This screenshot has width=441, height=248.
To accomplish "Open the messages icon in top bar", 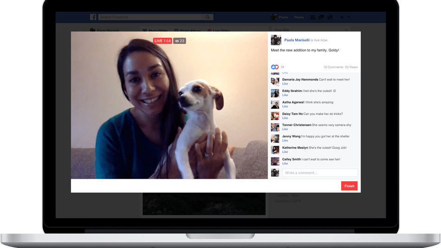I will point(321,17).
